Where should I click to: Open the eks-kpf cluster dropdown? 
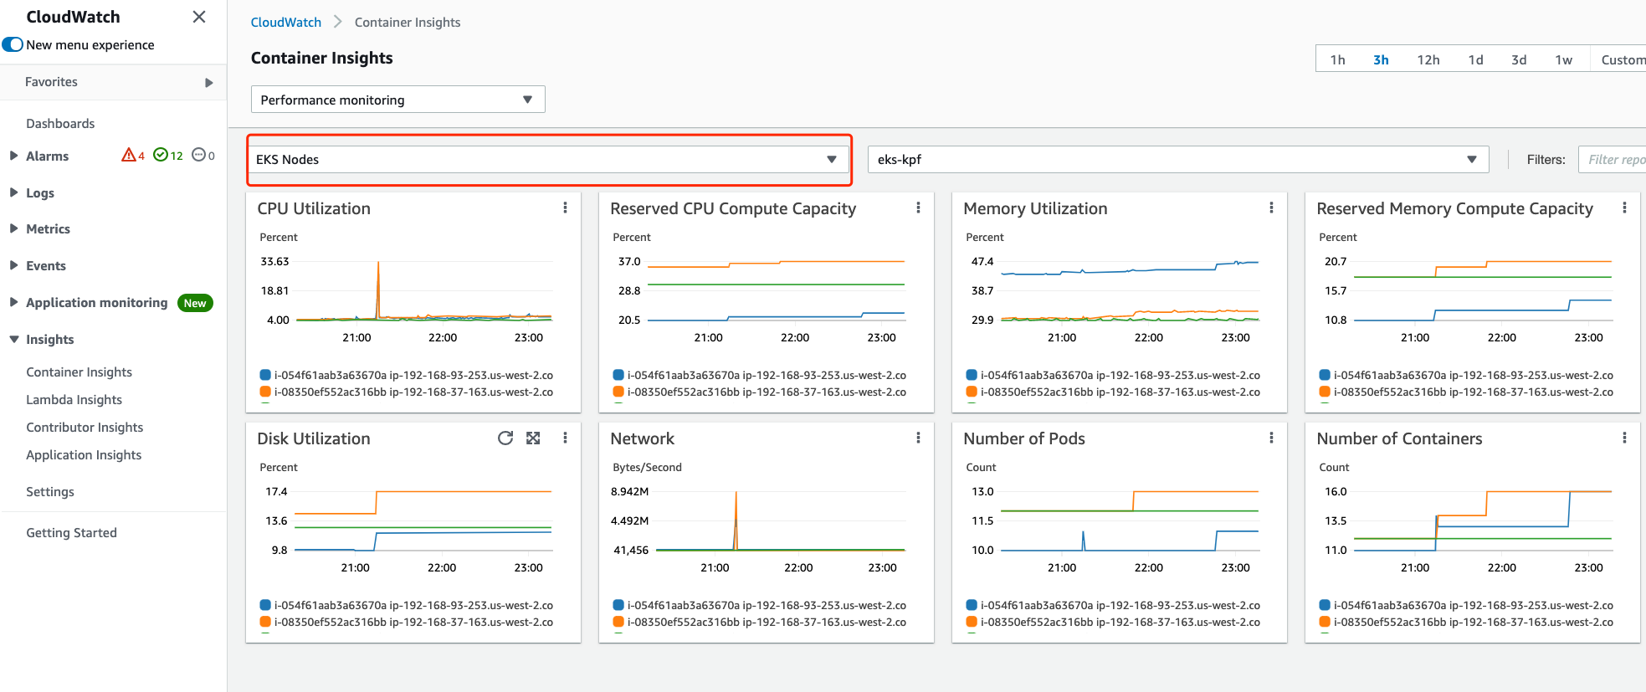pyautogui.click(x=1178, y=159)
